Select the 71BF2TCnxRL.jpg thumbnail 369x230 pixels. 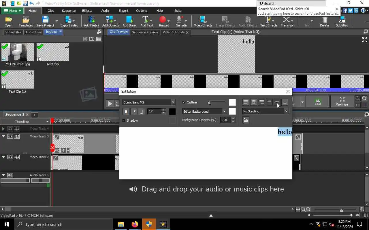click(x=17, y=52)
